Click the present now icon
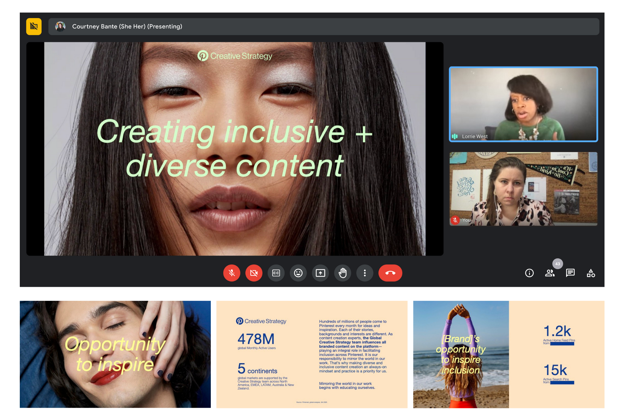This screenshot has height=417, width=624. (320, 273)
